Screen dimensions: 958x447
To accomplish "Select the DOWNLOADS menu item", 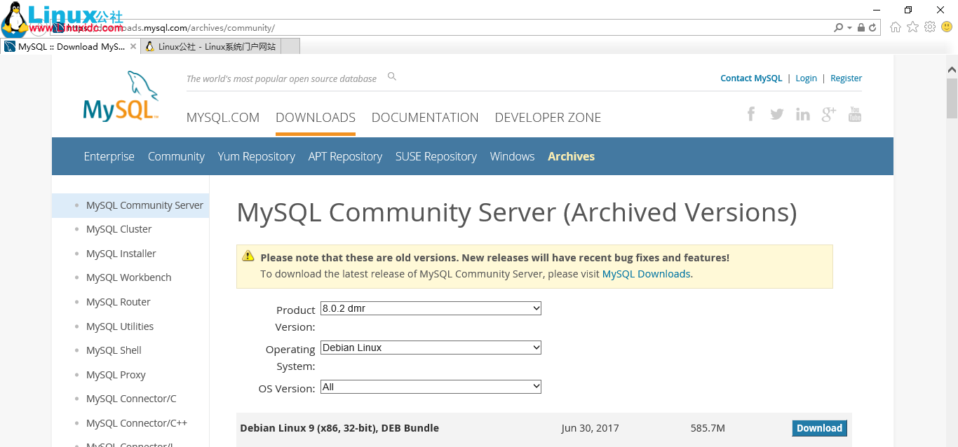I will point(315,117).
